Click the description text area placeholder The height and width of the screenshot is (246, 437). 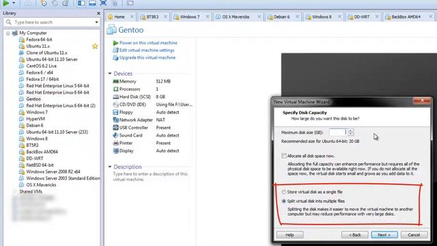pyautogui.click(x=150, y=176)
